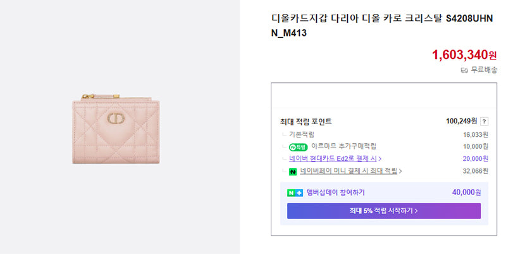Click the 최대 적립 포인트 heading
The height and width of the screenshot is (254, 506).
[305, 122]
